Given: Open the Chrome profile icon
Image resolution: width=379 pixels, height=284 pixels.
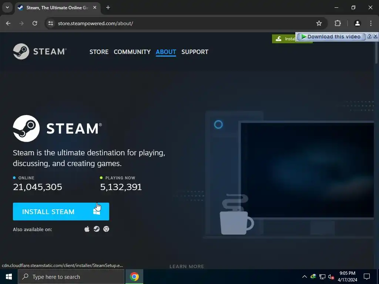Looking at the screenshot, I should pyautogui.click(x=357, y=23).
